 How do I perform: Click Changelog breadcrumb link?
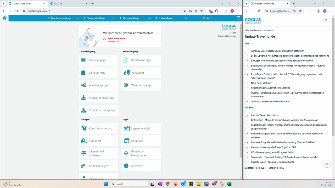point(269,30)
